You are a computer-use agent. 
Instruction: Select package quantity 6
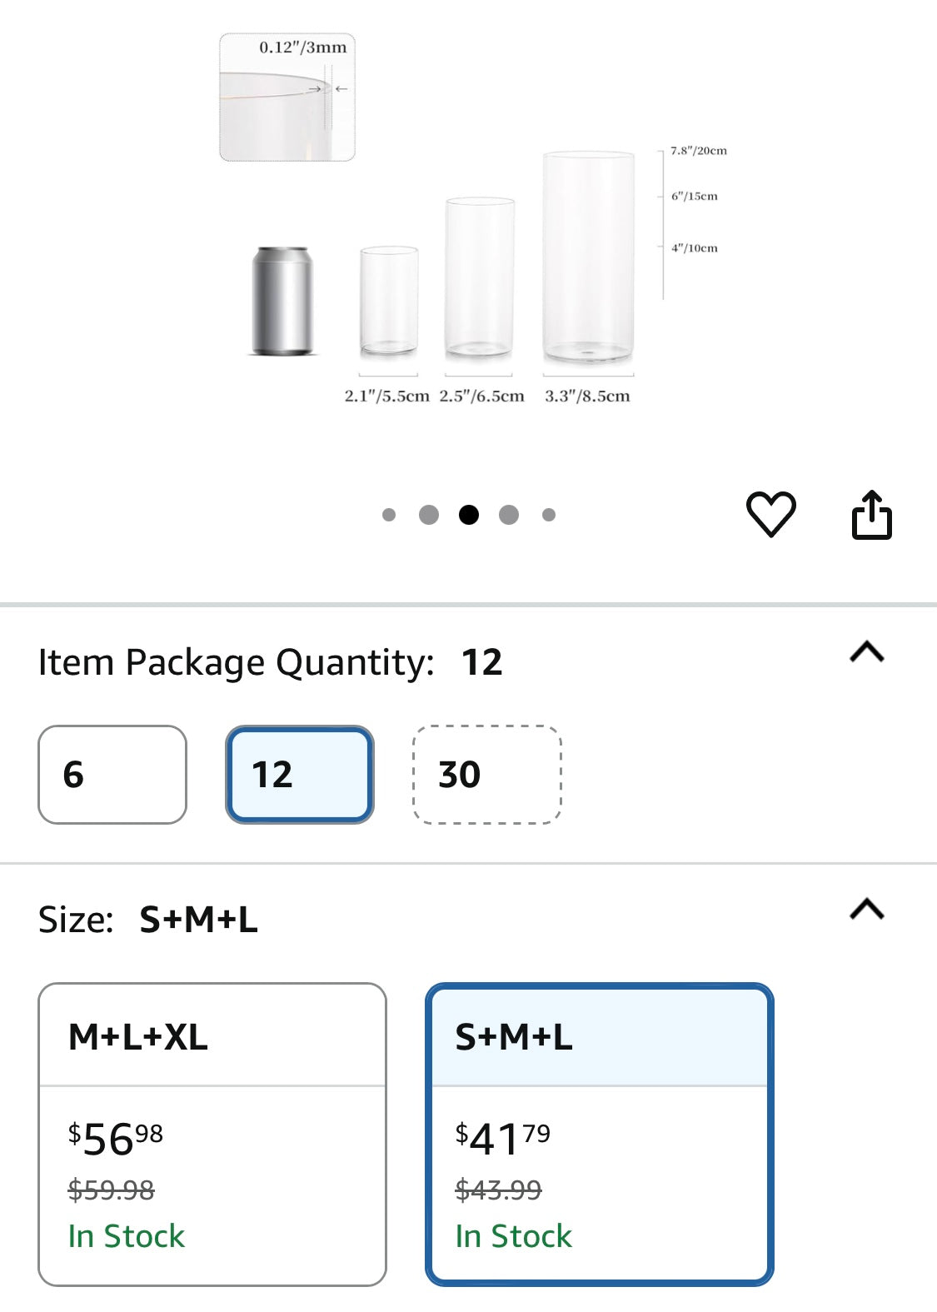(112, 775)
